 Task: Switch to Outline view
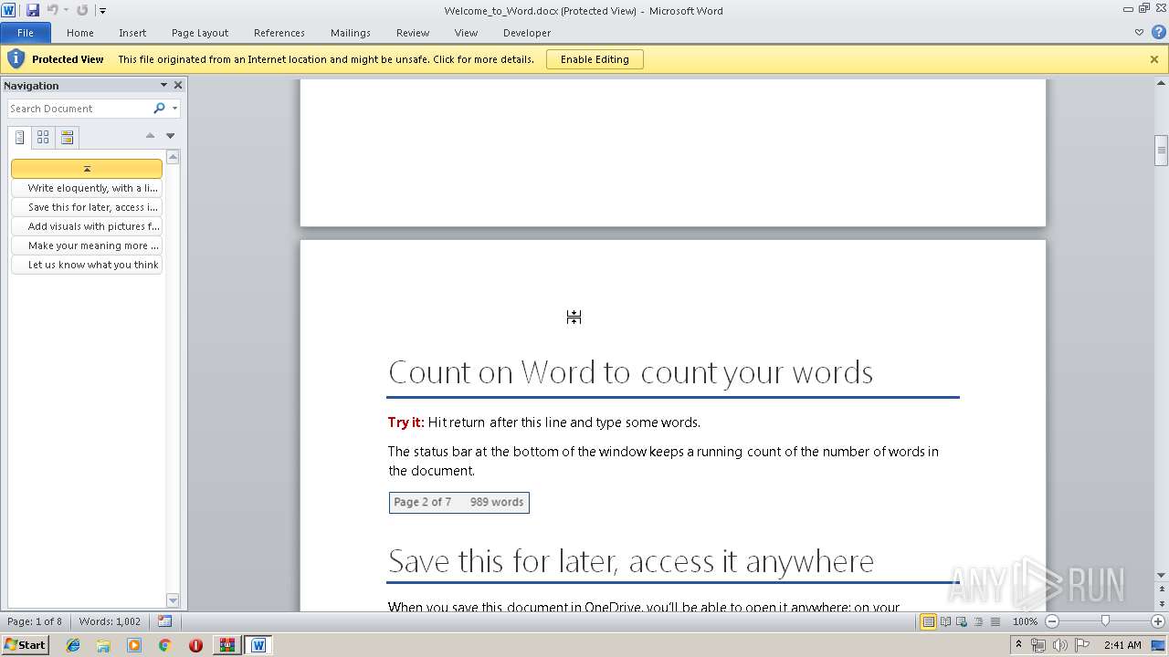point(978,621)
